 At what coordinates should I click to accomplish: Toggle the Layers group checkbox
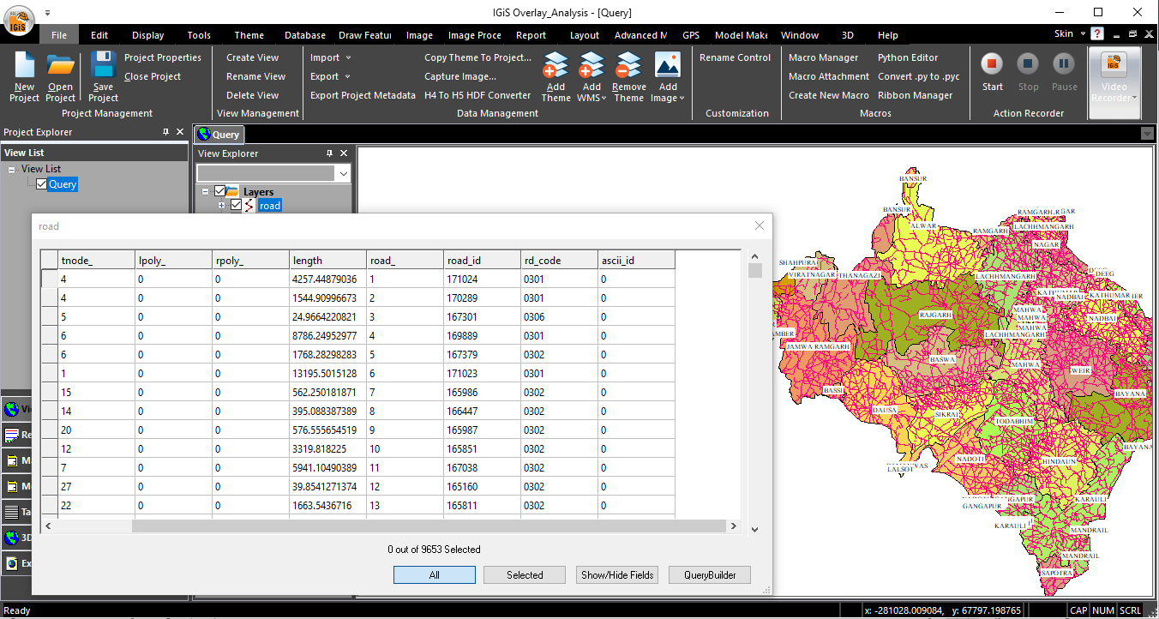pos(220,191)
